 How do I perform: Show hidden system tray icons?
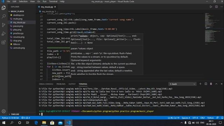pos(181,123)
